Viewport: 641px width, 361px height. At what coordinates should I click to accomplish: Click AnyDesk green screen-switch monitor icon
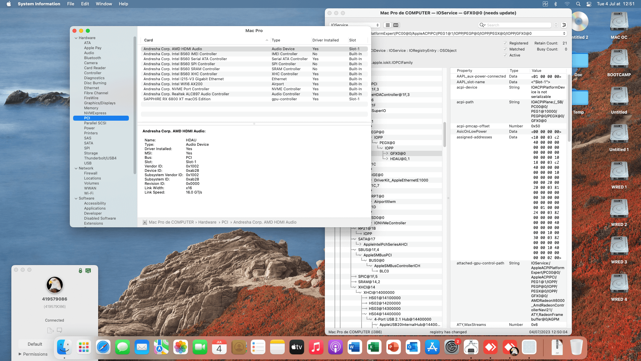coord(88,270)
